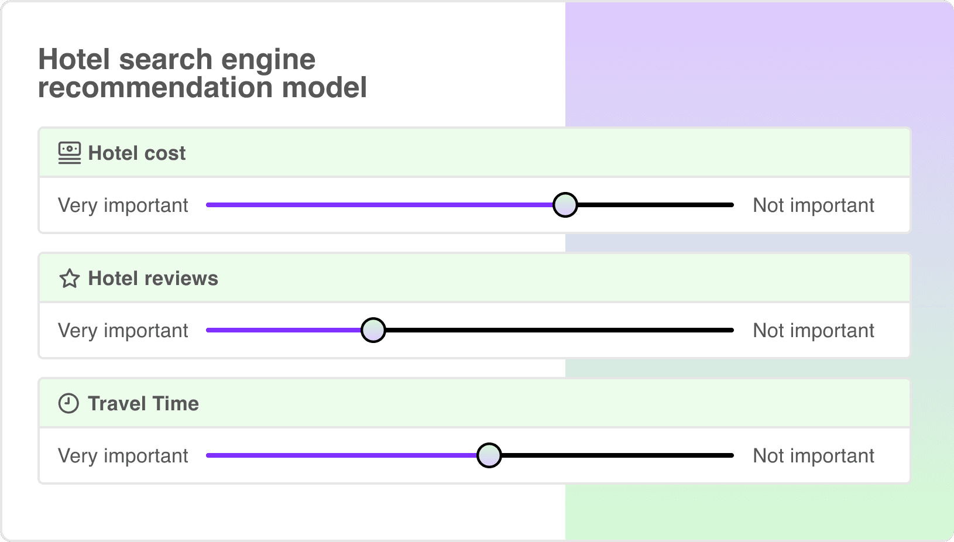Click Very important label under Hotel cost
This screenshot has height=542, width=954.
point(122,205)
